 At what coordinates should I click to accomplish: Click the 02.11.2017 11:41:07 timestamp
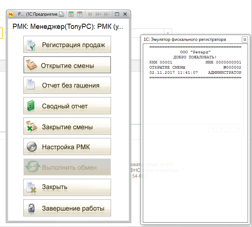pyautogui.click(x=173, y=73)
